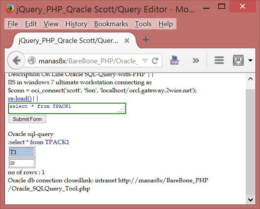The height and width of the screenshot is (209, 260).
Task: Open a new tab with plus button
Action: click(146, 40)
